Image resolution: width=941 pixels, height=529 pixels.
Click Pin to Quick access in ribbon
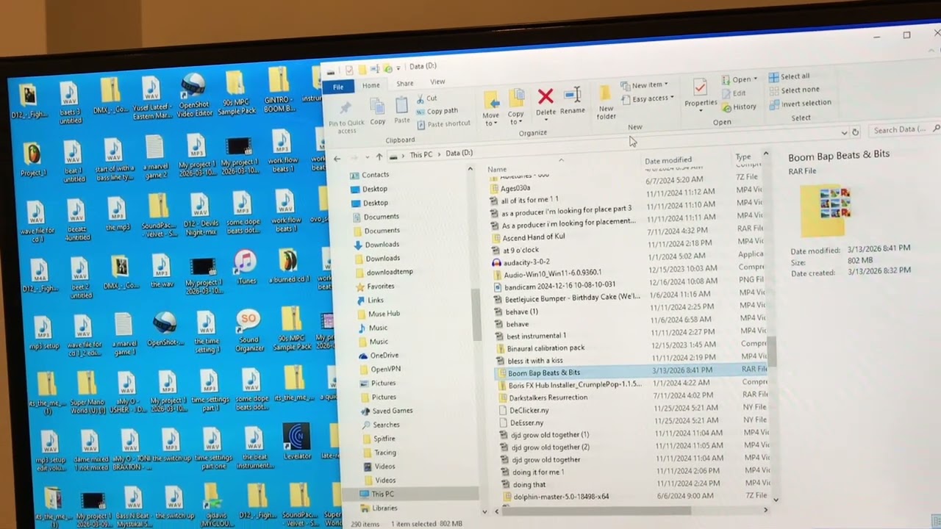tap(346, 116)
